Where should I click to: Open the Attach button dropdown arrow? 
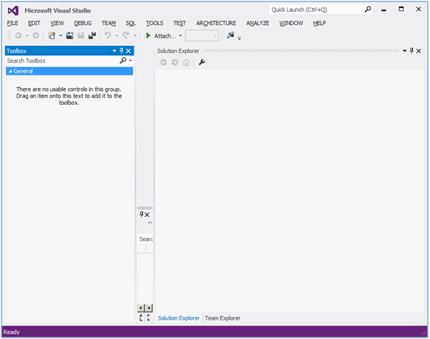(x=180, y=35)
